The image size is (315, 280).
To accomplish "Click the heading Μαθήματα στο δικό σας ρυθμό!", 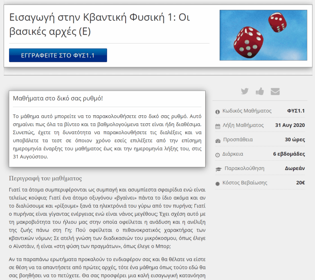I will pyautogui.click(x=58, y=98).
